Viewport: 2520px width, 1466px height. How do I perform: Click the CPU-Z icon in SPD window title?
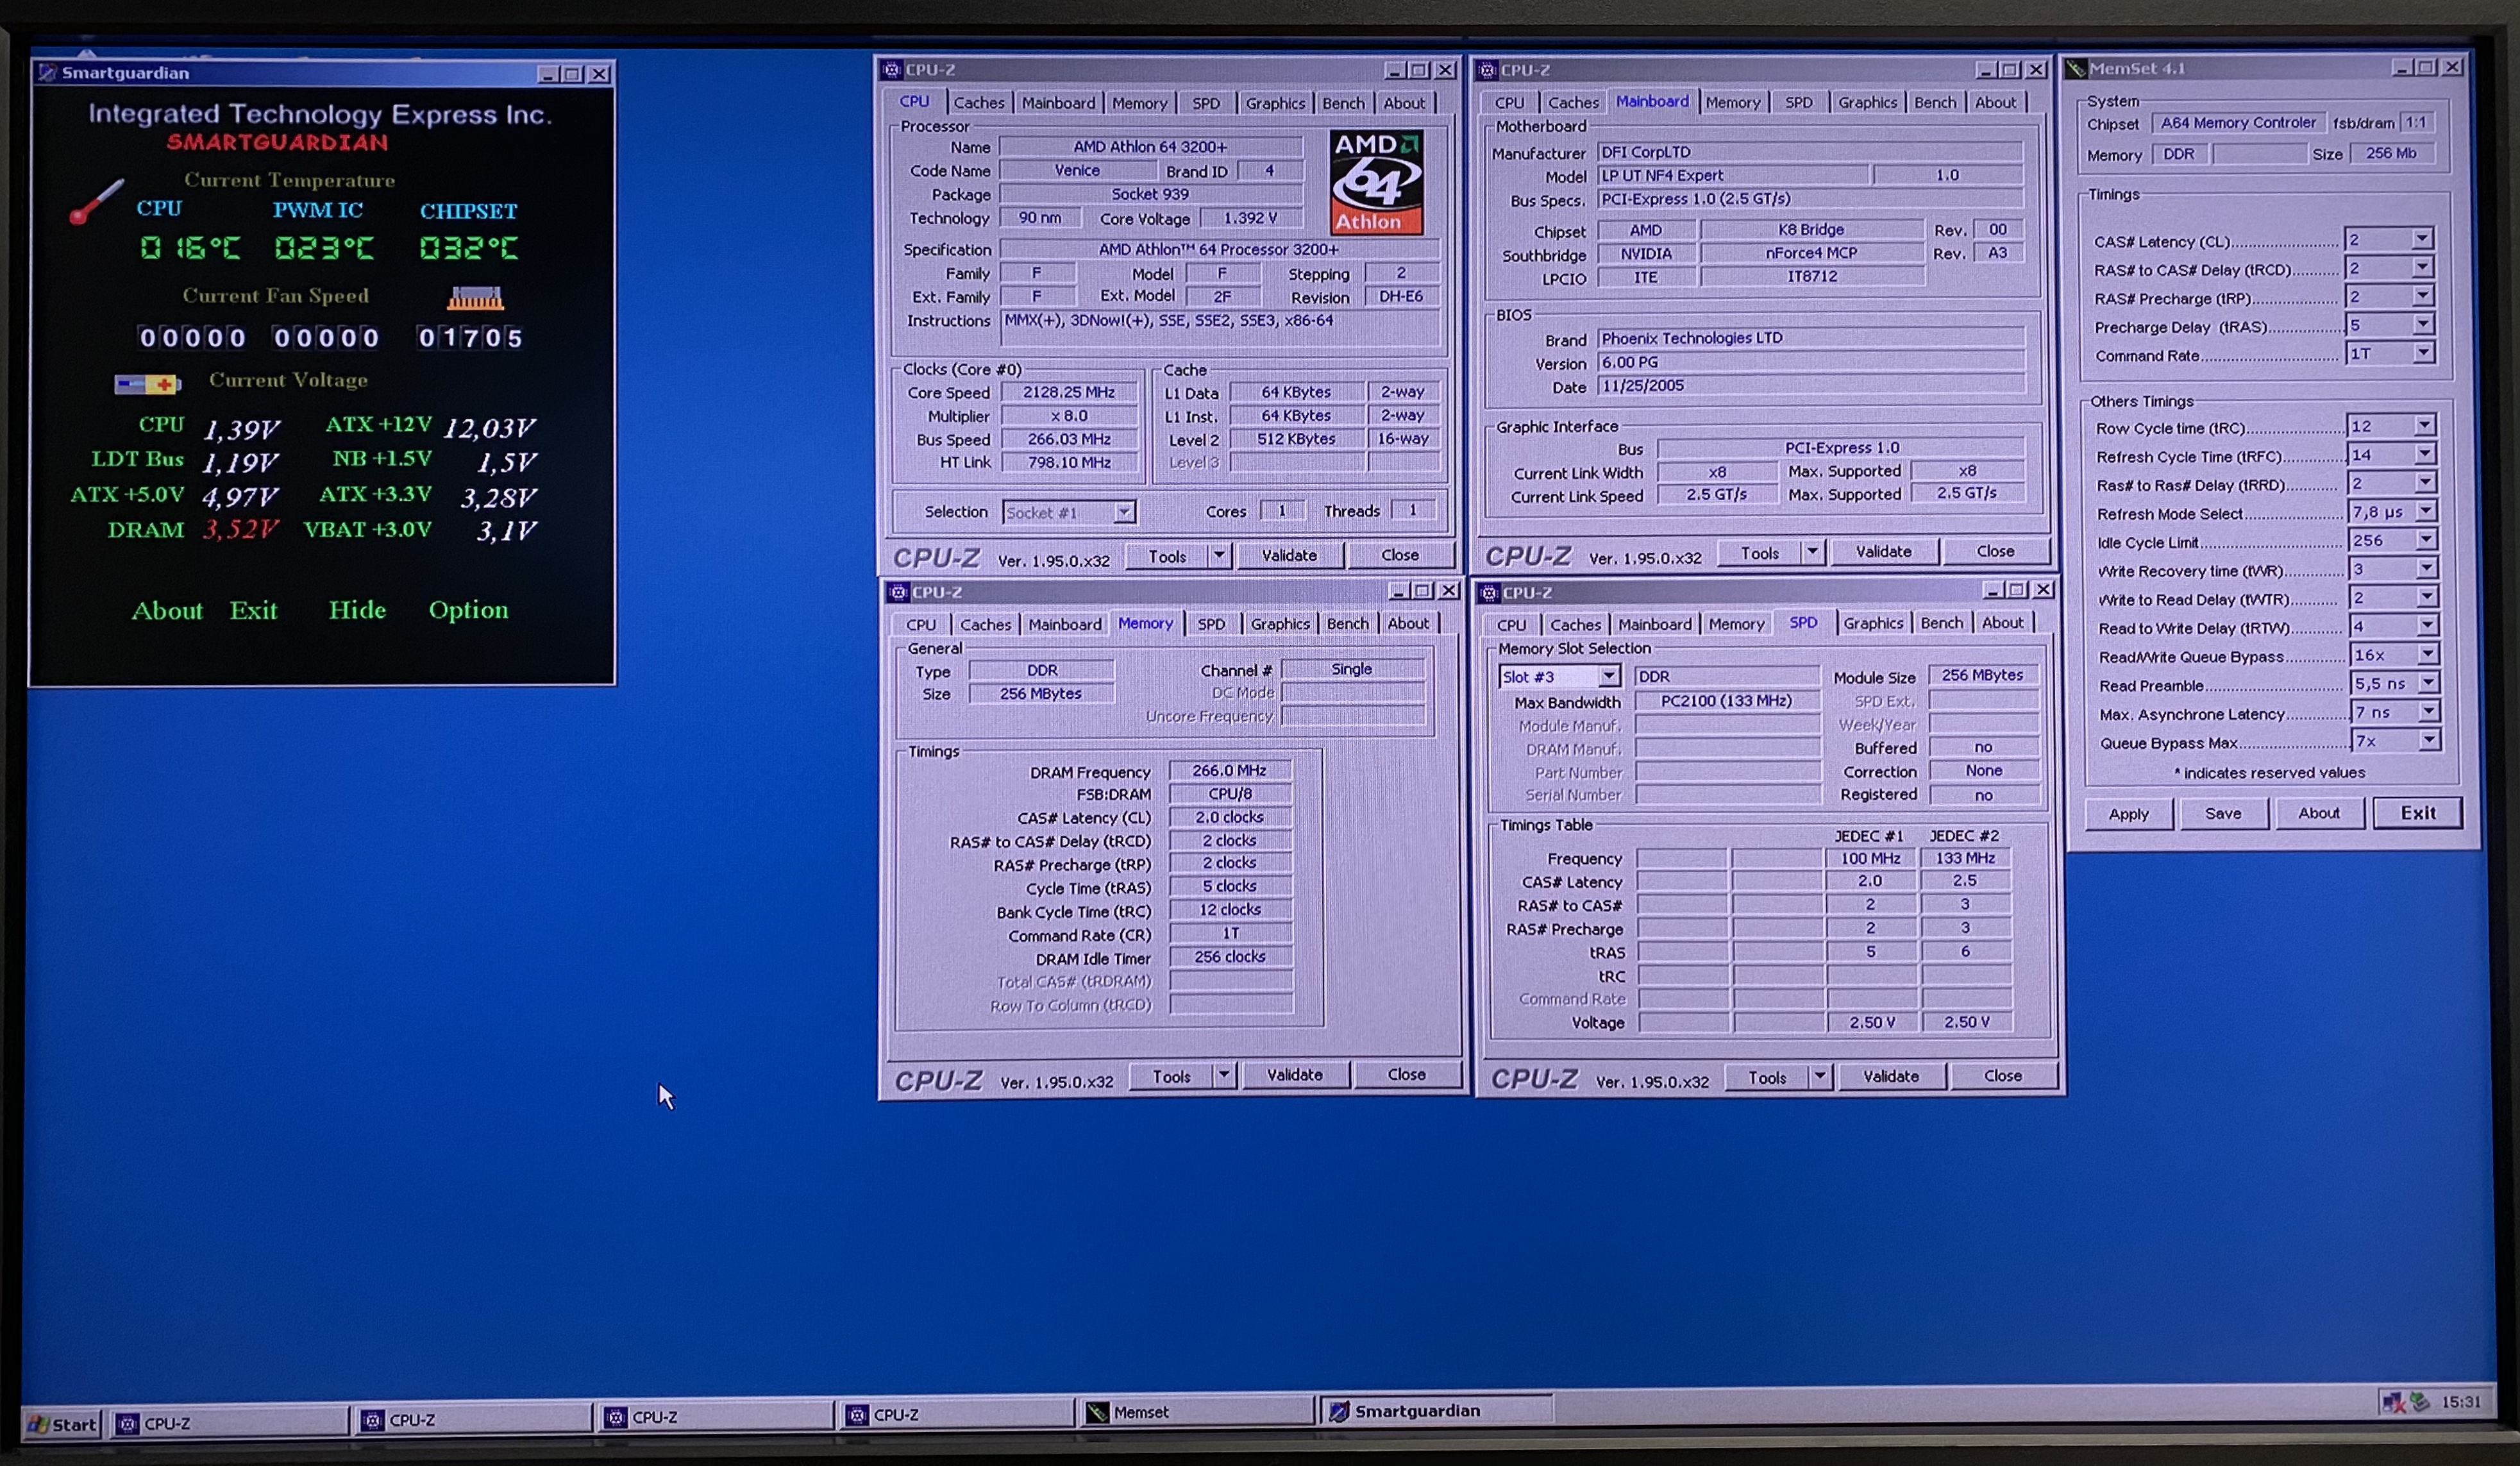pyautogui.click(x=1489, y=593)
